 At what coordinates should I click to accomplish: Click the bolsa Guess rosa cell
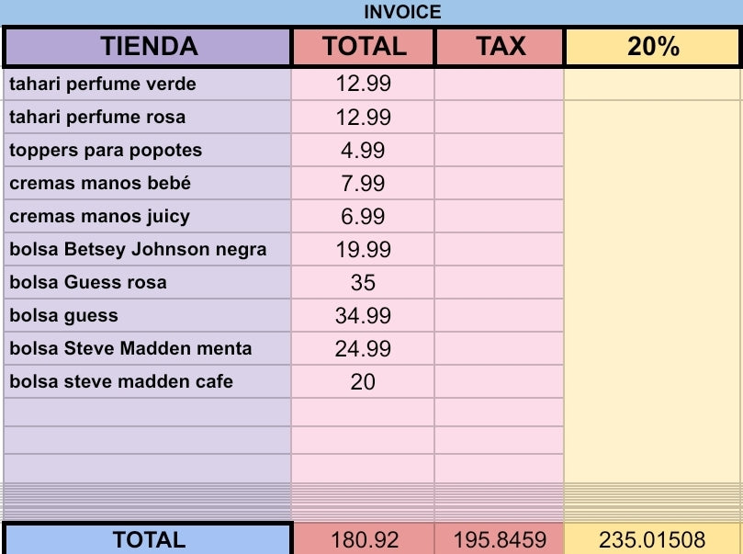coord(147,283)
